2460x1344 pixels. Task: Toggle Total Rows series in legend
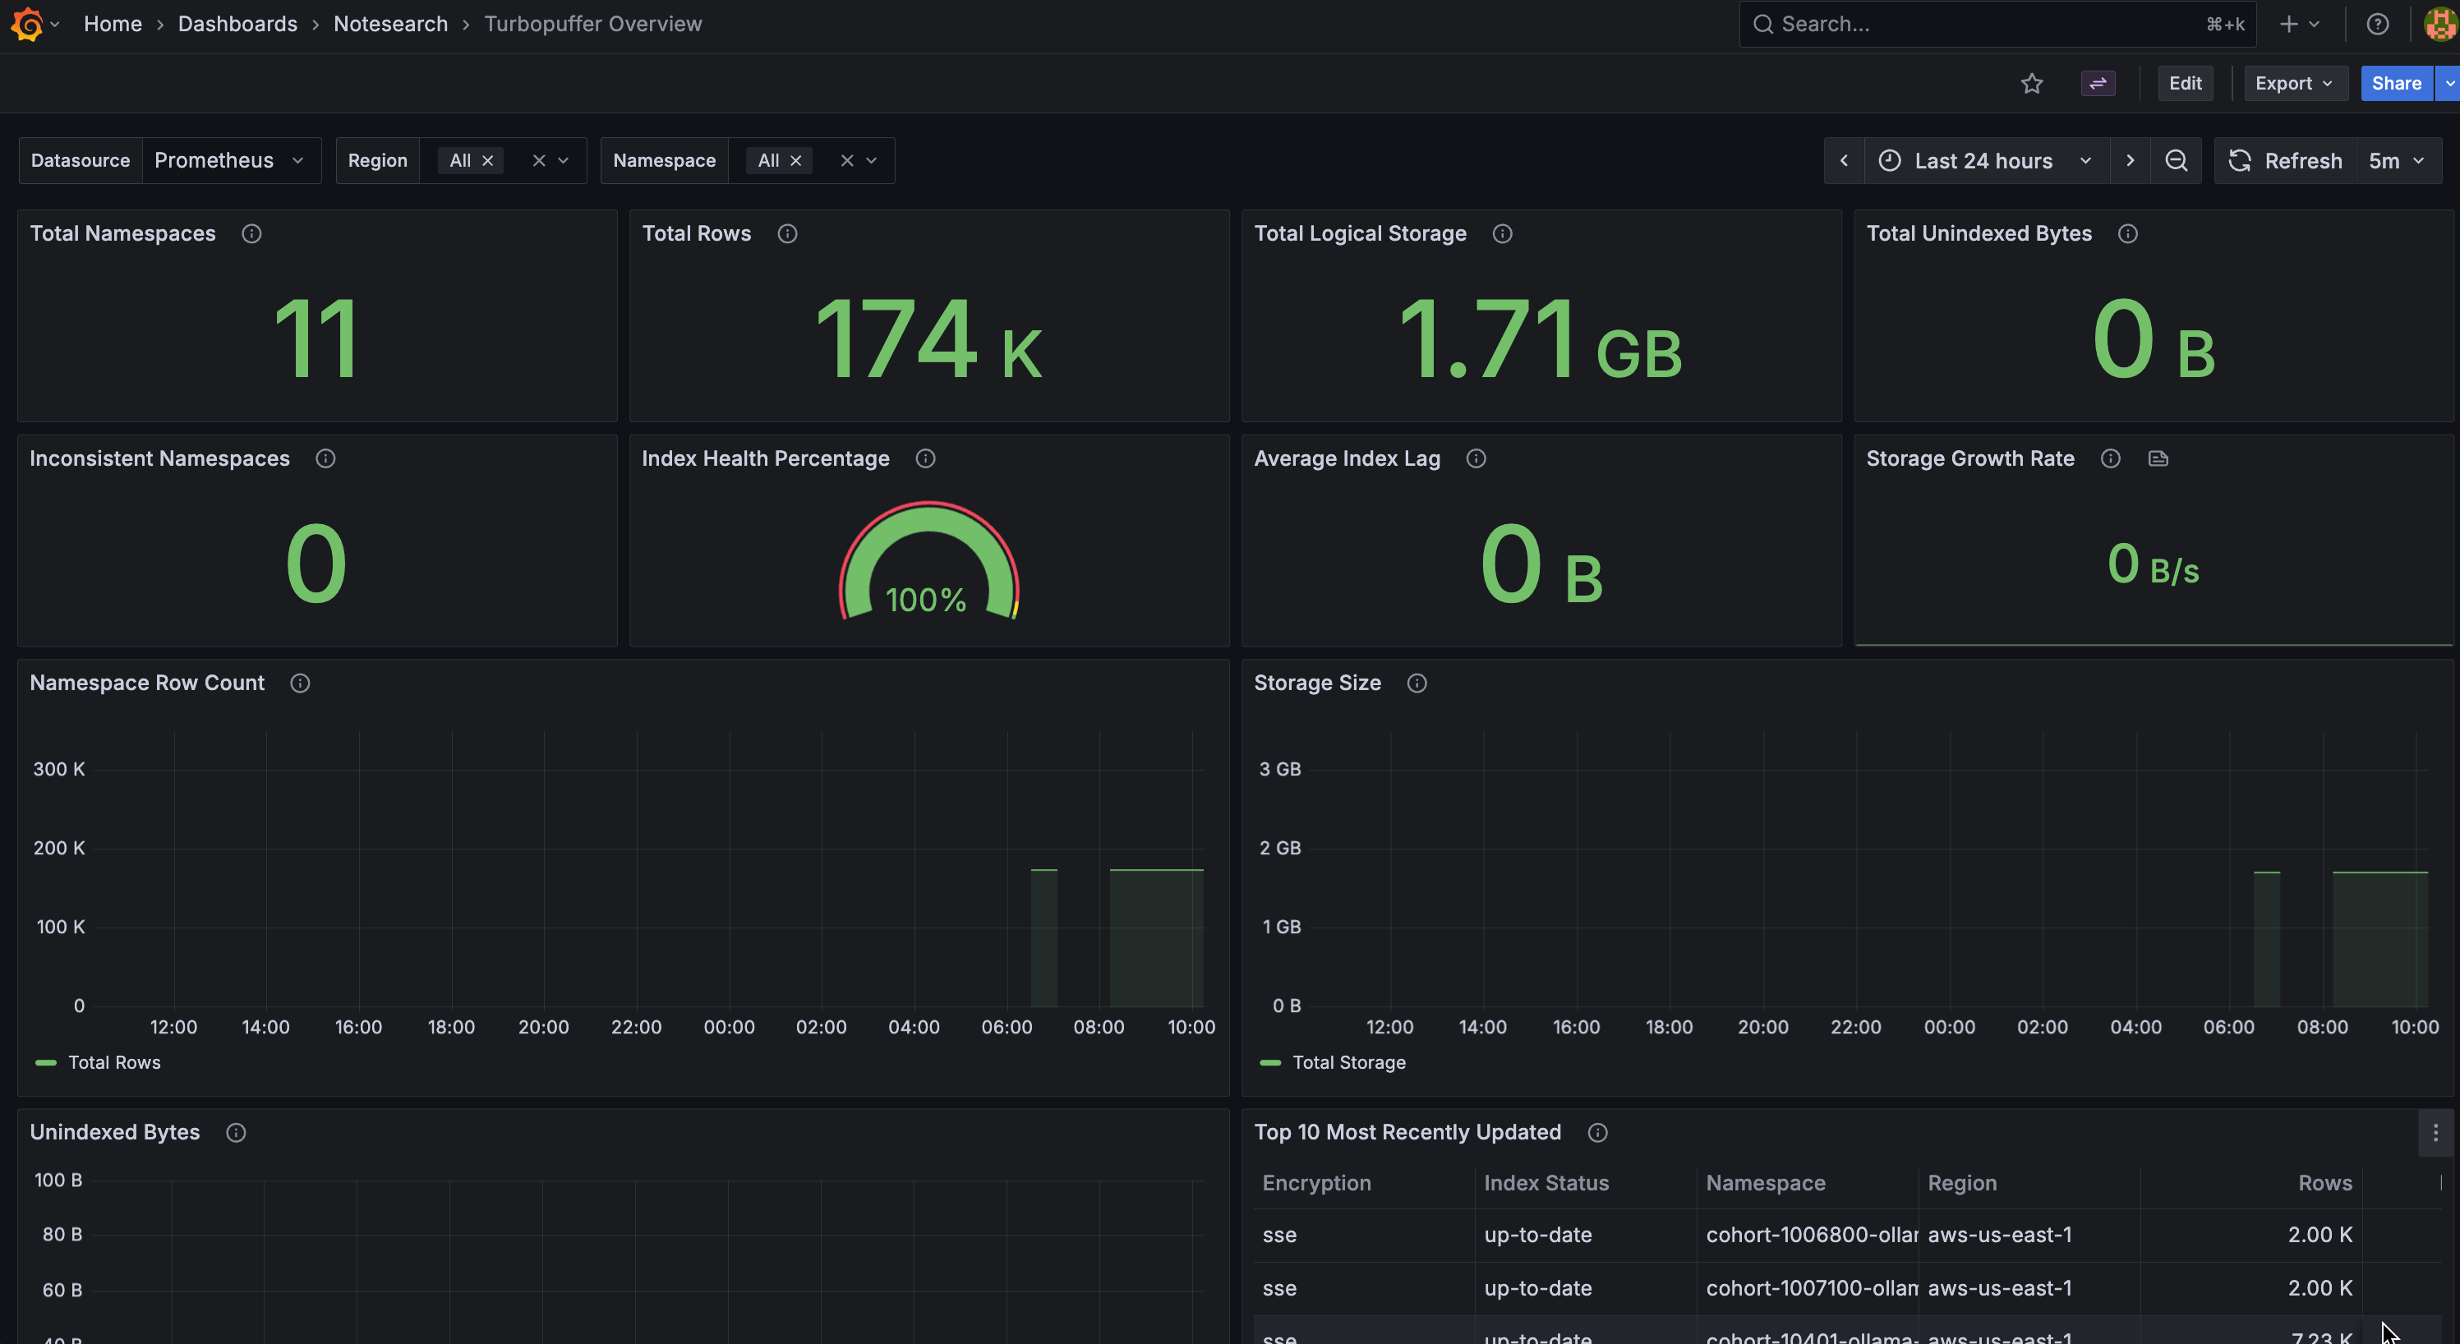coord(99,1062)
